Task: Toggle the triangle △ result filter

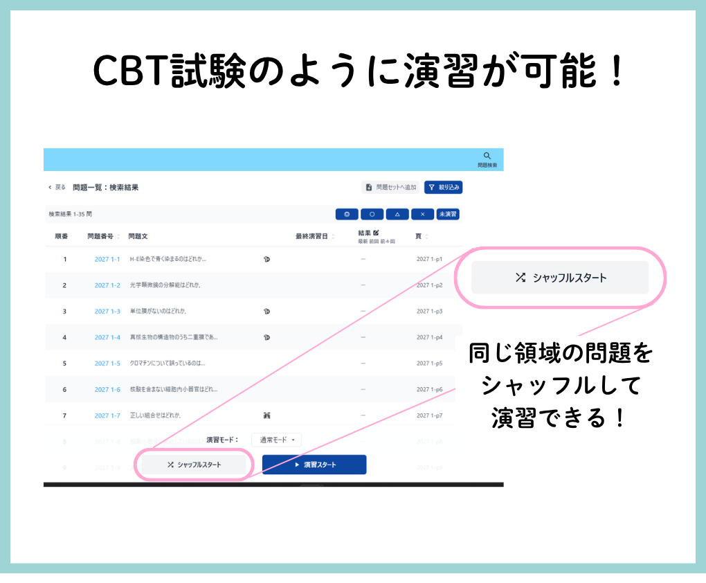Action: click(x=397, y=215)
